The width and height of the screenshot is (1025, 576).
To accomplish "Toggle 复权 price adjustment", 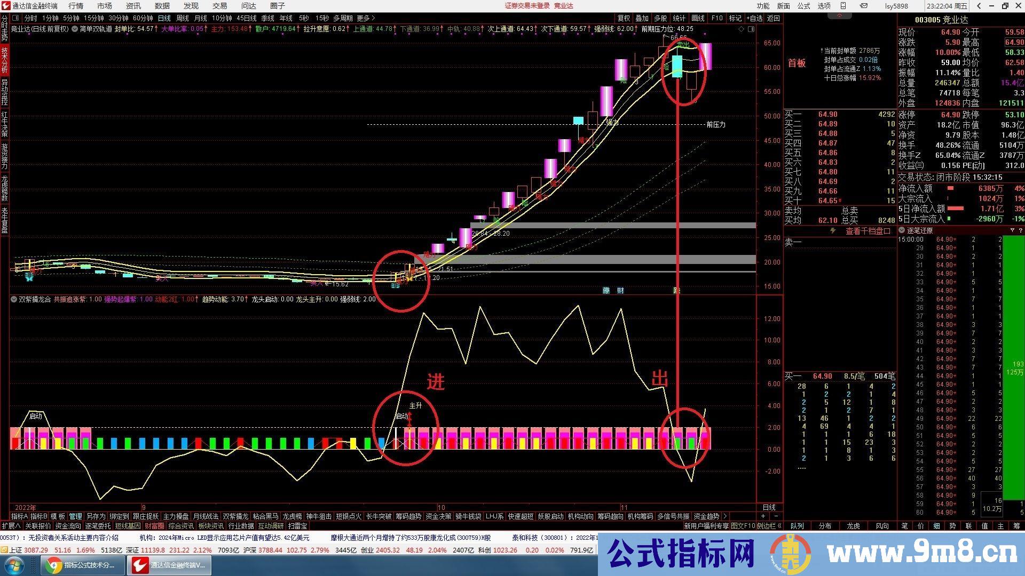I will tap(624, 18).
